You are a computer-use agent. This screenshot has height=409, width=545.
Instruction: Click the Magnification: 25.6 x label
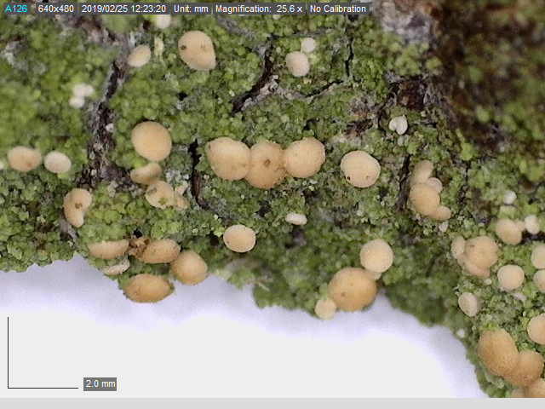(x=259, y=9)
